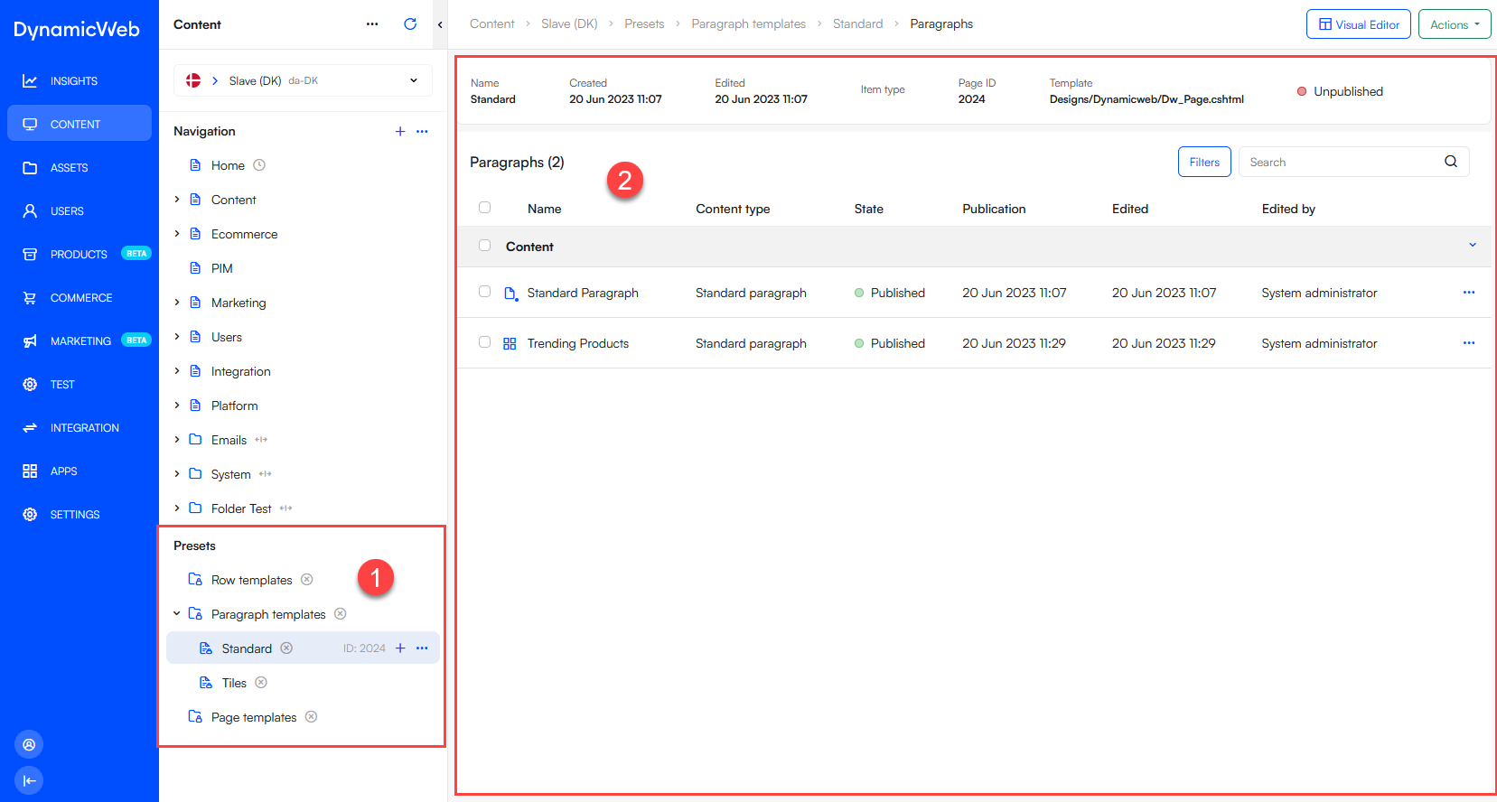This screenshot has width=1497, height=802.
Task: Go to Users in main sidebar
Action: 67,211
